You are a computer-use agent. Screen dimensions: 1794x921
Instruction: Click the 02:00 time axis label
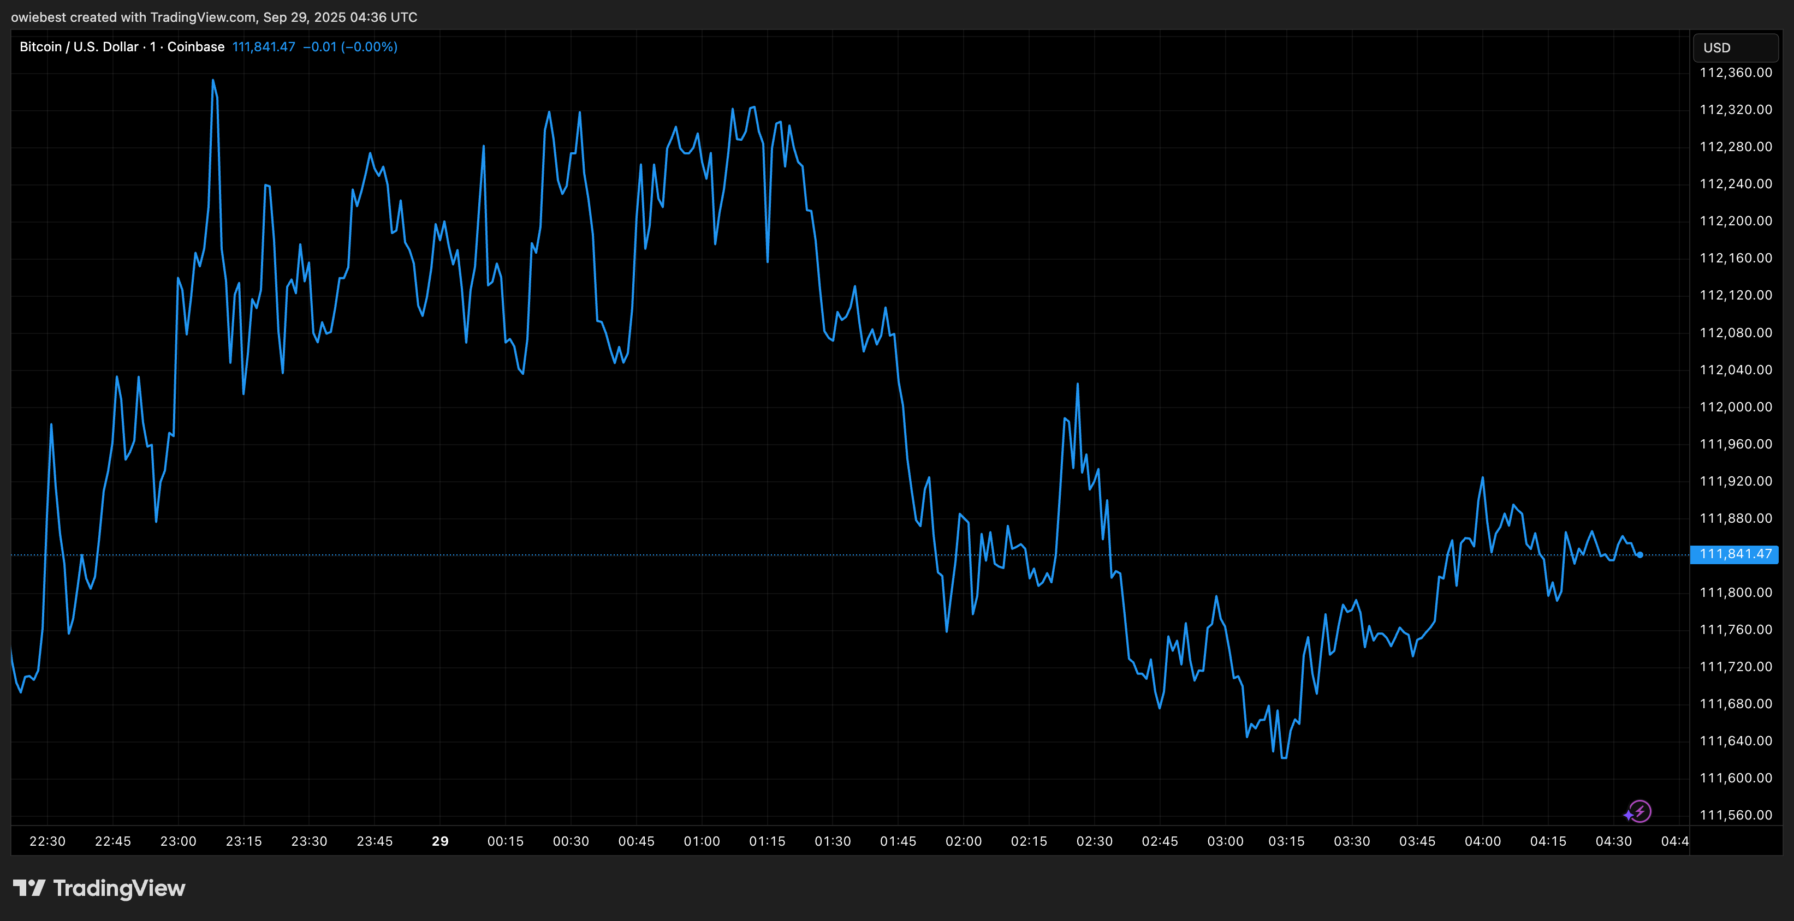963,841
